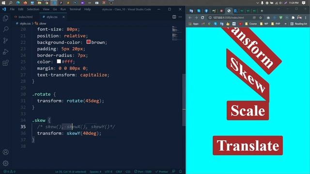Screen dimensions: 310x174
Task: Open Microsoft Edge from the taskbar
Action: click(18, 3)
